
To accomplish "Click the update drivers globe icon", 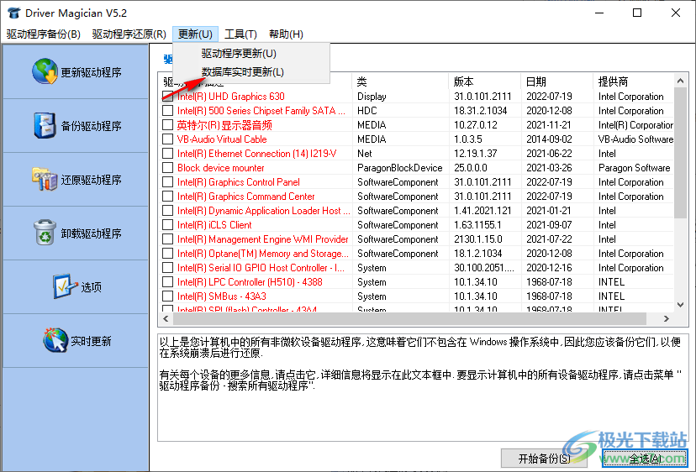I will [x=45, y=71].
